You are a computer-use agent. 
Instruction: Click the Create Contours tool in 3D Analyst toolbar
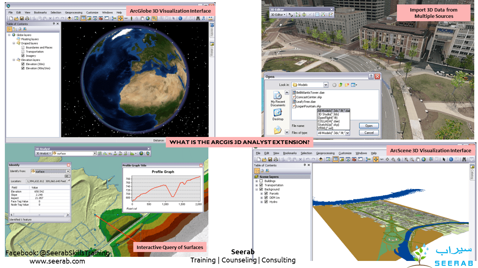[x=100, y=153]
